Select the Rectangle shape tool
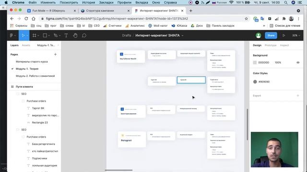Screen dimensions: 307x172 pos(45,35)
